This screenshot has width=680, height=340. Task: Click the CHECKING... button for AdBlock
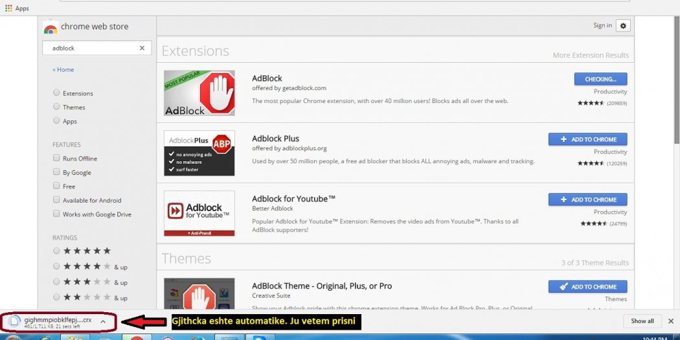600,79
